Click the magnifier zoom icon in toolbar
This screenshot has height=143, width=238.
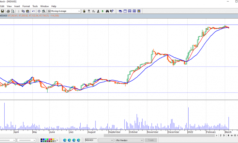coord(44,11)
